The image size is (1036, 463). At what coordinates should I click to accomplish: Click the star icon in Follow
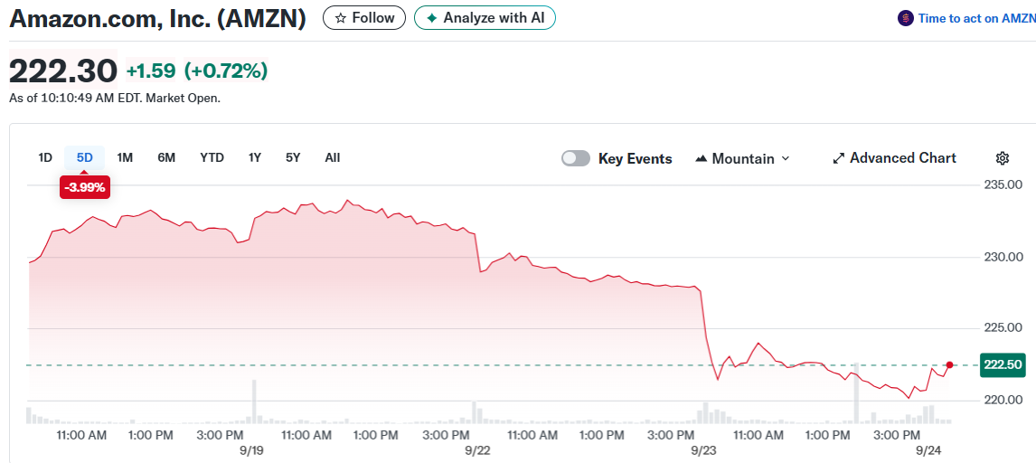coord(341,18)
